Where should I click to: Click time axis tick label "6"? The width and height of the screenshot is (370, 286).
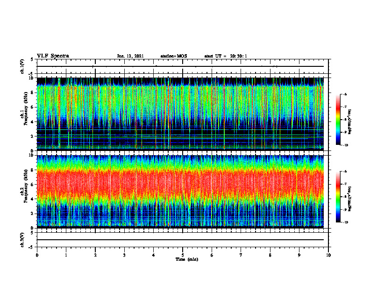click(x=212, y=255)
